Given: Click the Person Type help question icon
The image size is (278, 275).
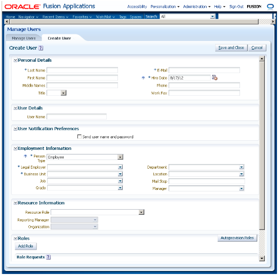Looking at the screenshot, I should pos(25,156).
